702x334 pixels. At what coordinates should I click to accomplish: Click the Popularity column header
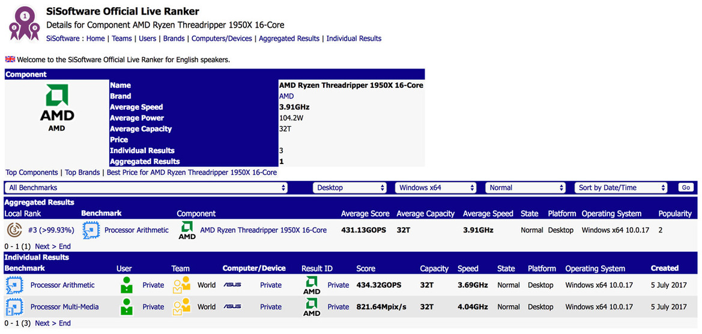(675, 214)
